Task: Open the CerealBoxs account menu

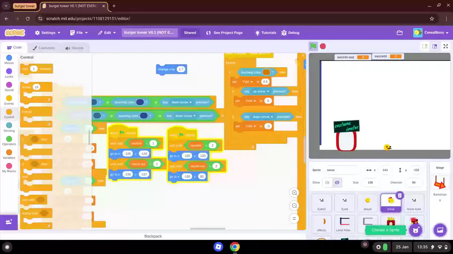Action: pyautogui.click(x=431, y=33)
